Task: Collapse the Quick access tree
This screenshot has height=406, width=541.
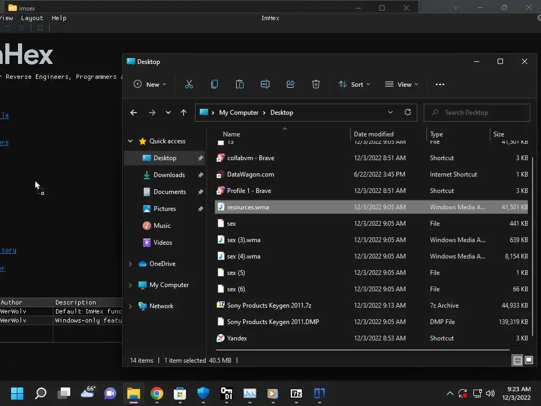Action: pos(130,141)
